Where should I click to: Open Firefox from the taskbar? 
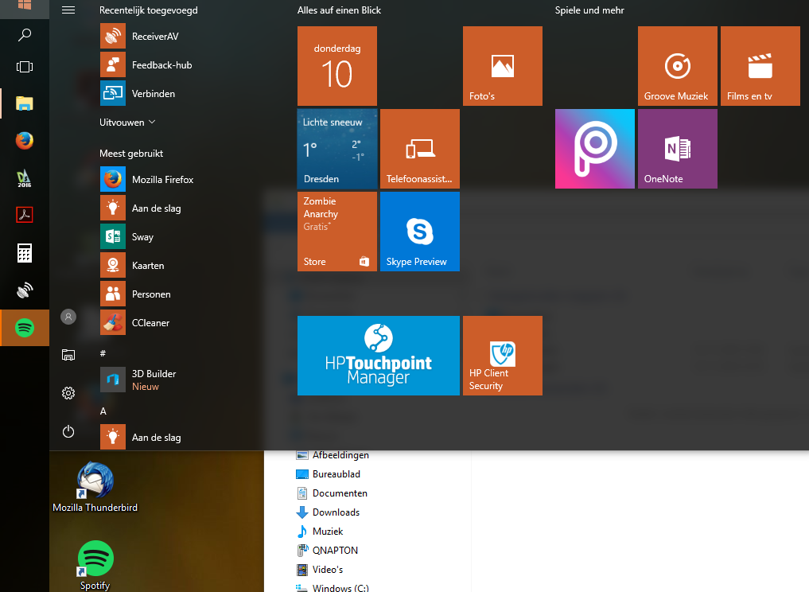(x=25, y=140)
